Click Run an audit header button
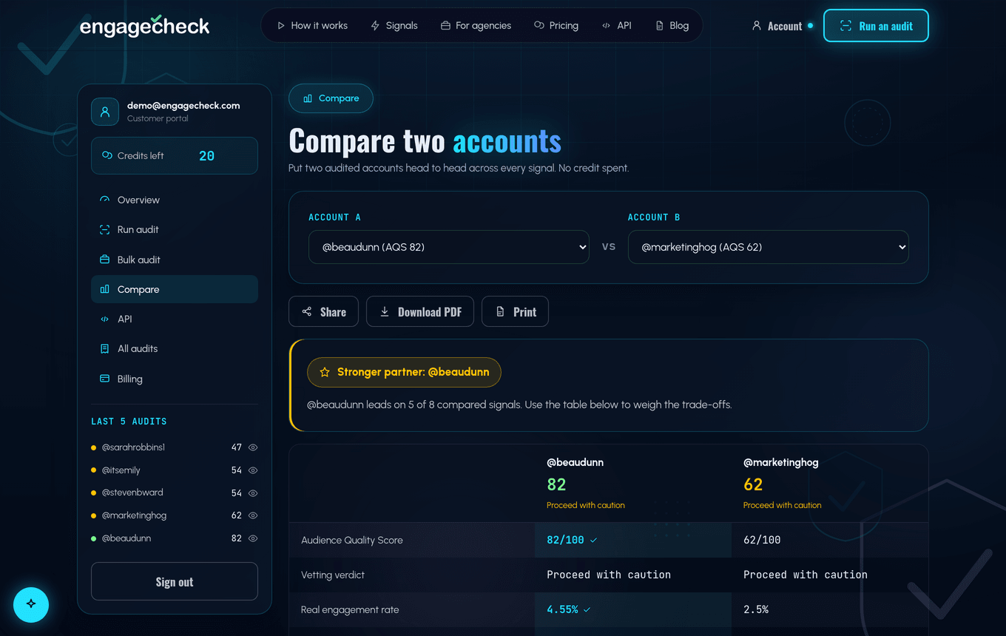The image size is (1006, 636). (x=876, y=26)
